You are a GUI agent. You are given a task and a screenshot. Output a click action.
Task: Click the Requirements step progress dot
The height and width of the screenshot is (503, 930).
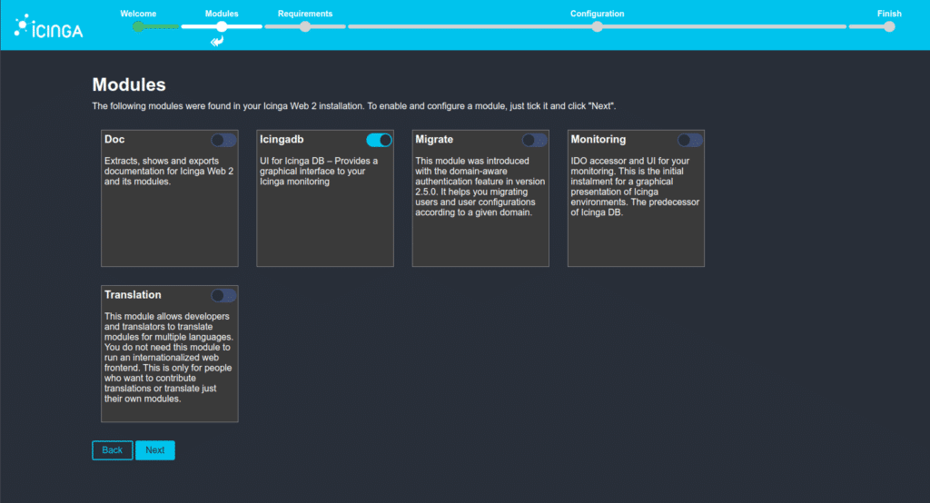[305, 26]
